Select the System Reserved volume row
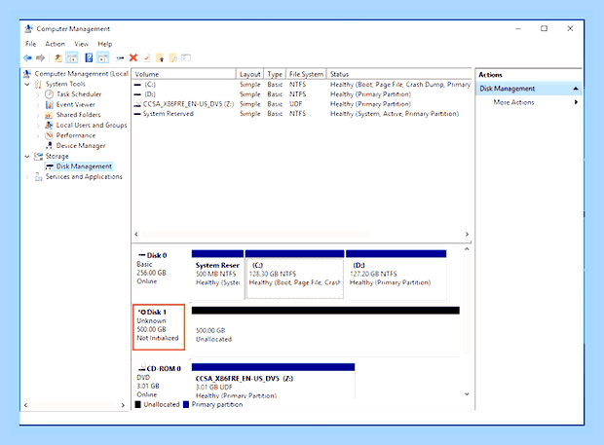Screen dimensions: 604x445 coord(302,114)
